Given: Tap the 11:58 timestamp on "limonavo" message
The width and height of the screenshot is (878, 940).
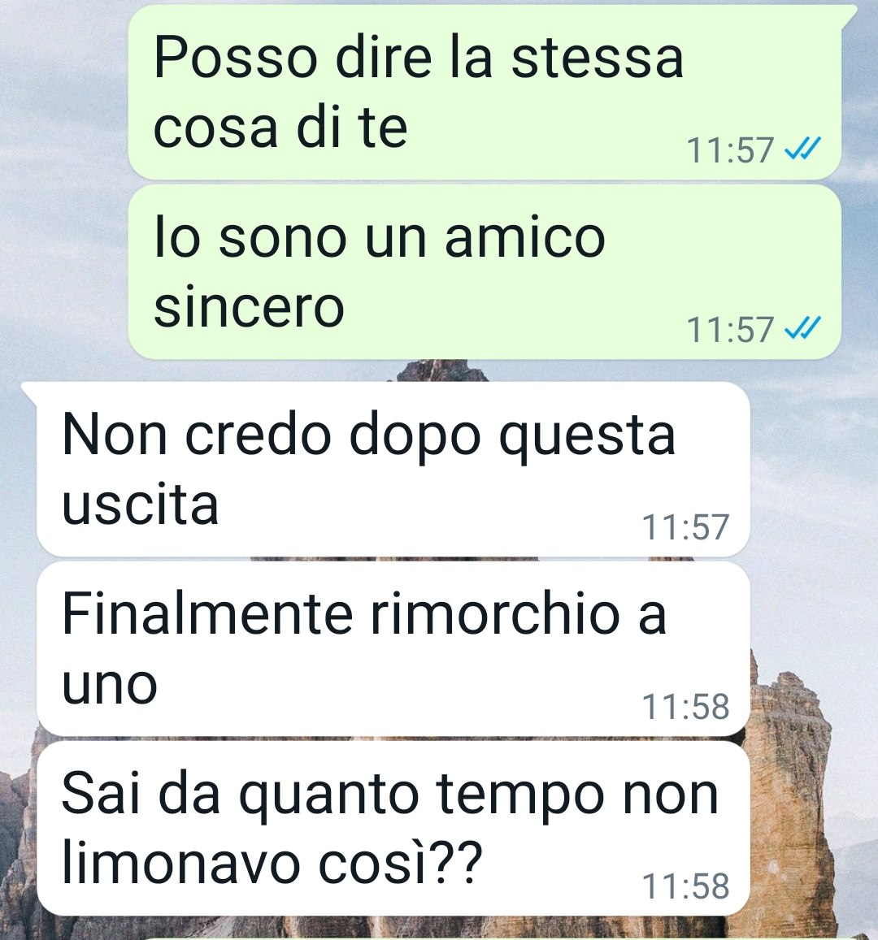Looking at the screenshot, I should [x=685, y=886].
